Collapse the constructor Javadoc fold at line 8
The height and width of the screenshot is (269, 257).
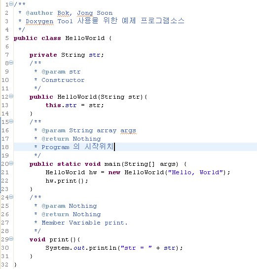click(11, 63)
